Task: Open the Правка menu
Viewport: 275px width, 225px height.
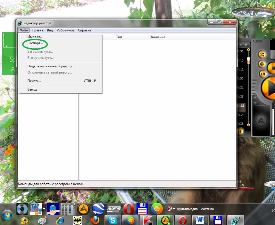Action: tap(37, 30)
